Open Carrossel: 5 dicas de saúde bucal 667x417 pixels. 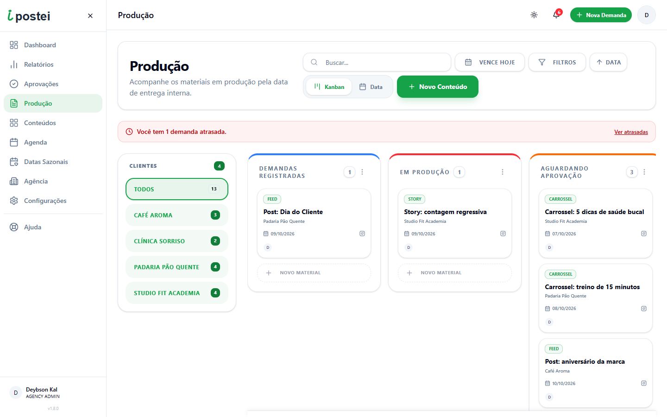pos(596,223)
